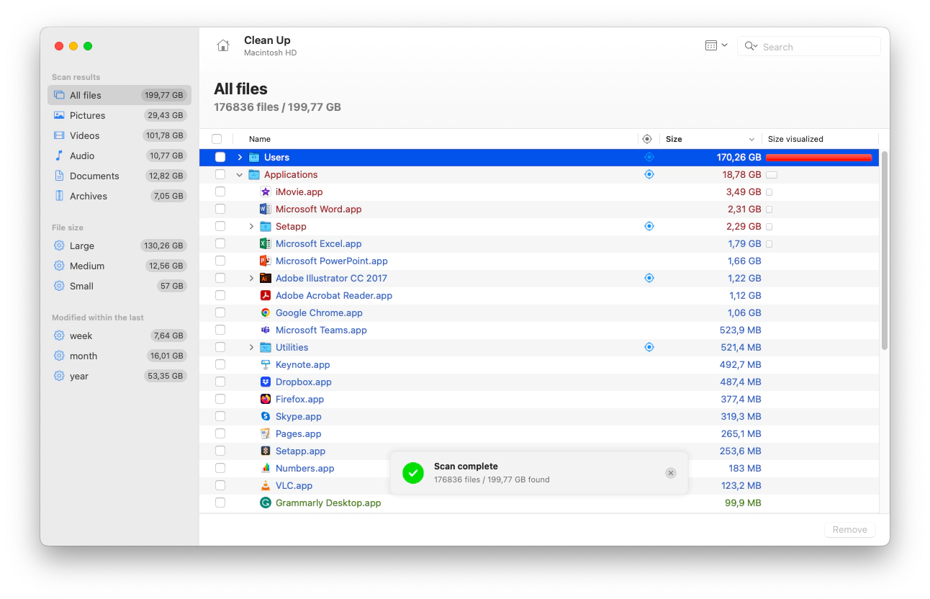
Task: Filter by modified within the last week
Action: click(x=119, y=335)
